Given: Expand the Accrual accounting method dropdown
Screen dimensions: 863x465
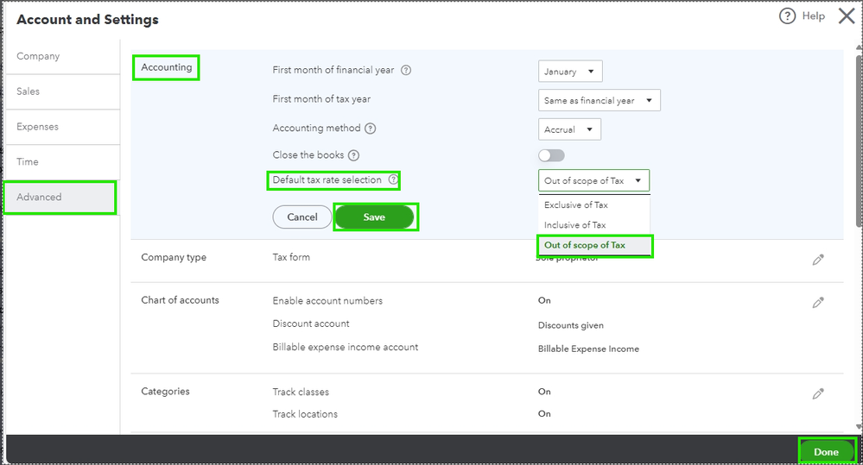Looking at the screenshot, I should tap(569, 129).
